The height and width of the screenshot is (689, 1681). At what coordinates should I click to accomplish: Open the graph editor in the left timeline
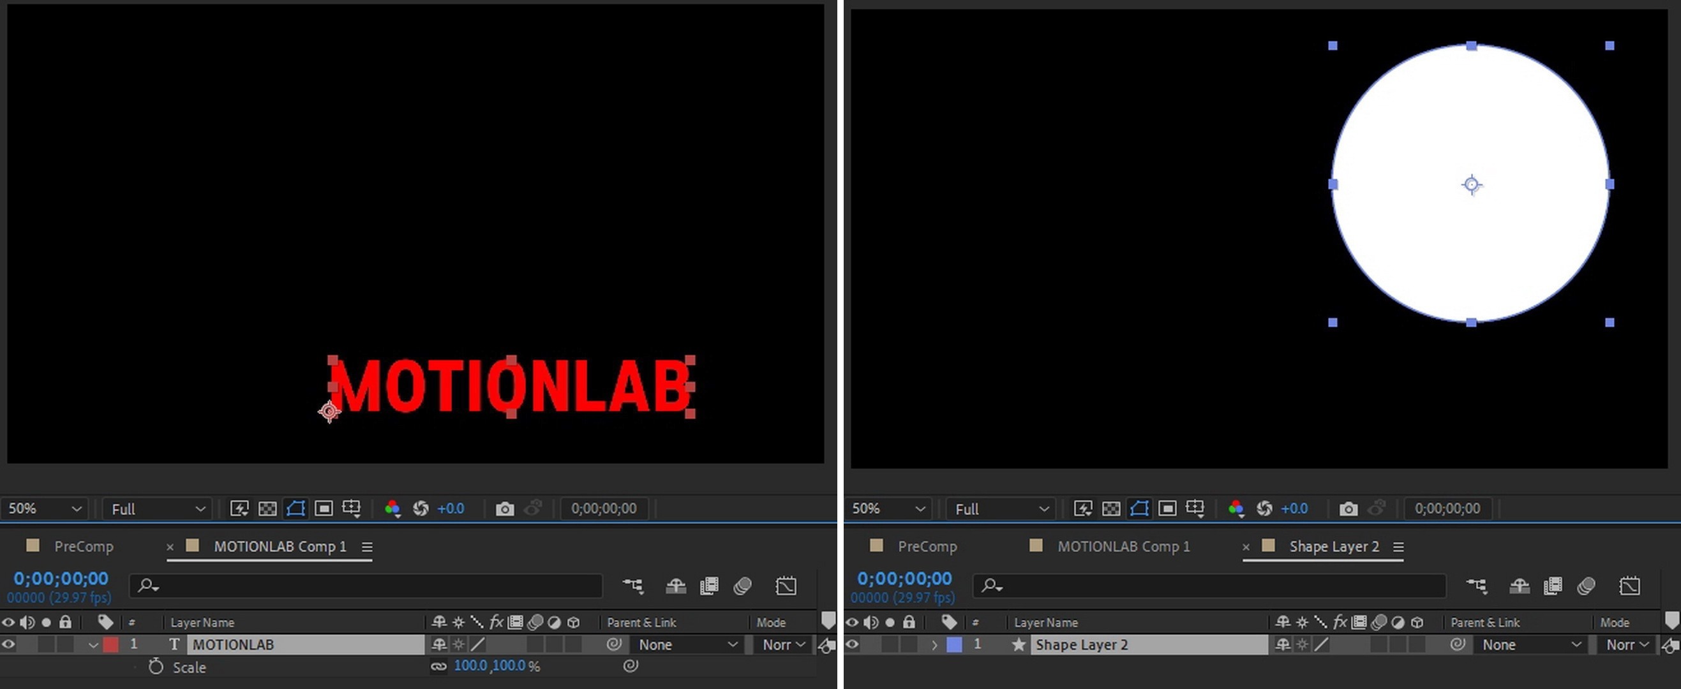pos(786,586)
